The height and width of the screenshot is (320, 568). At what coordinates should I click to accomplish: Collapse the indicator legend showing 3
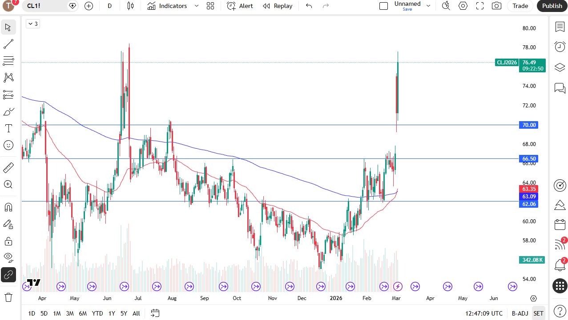tap(33, 24)
